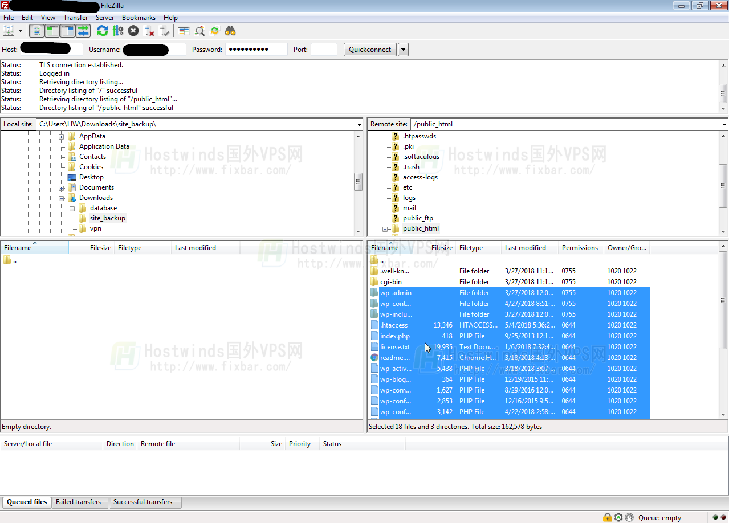Toggle synchronized browsing
Screen dimensions: 729x523
[x=215, y=31]
